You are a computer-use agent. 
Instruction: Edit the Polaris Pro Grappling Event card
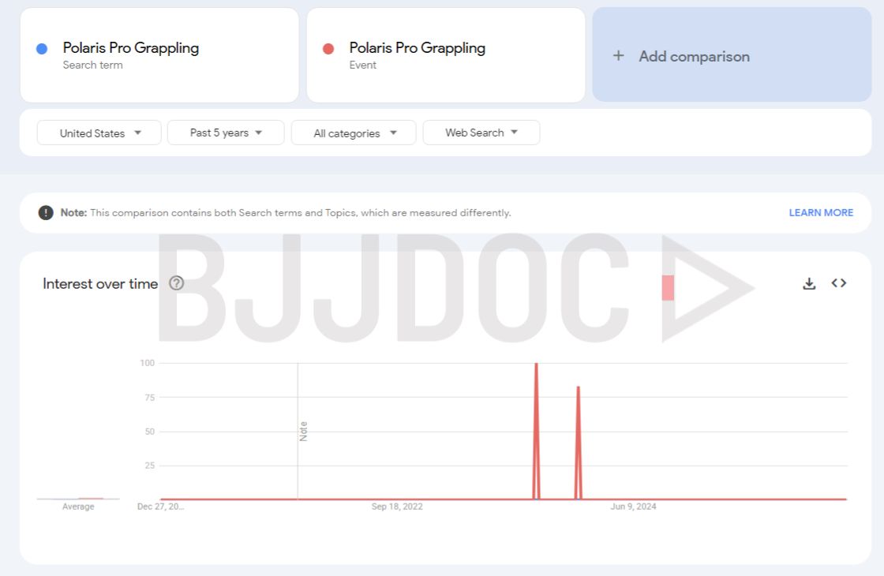(446, 55)
